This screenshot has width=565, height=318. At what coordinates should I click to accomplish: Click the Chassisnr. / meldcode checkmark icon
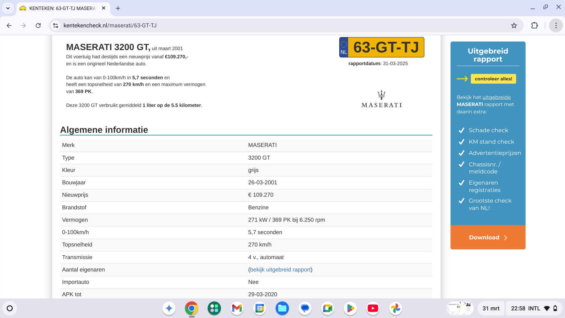pyautogui.click(x=461, y=164)
